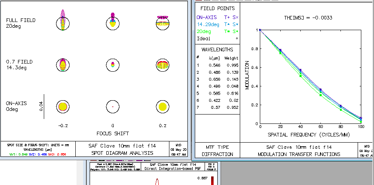Click wavelength row 5 value 0.585
Image resolution: width=374 pixels, height=185 pixels.
click(x=214, y=93)
